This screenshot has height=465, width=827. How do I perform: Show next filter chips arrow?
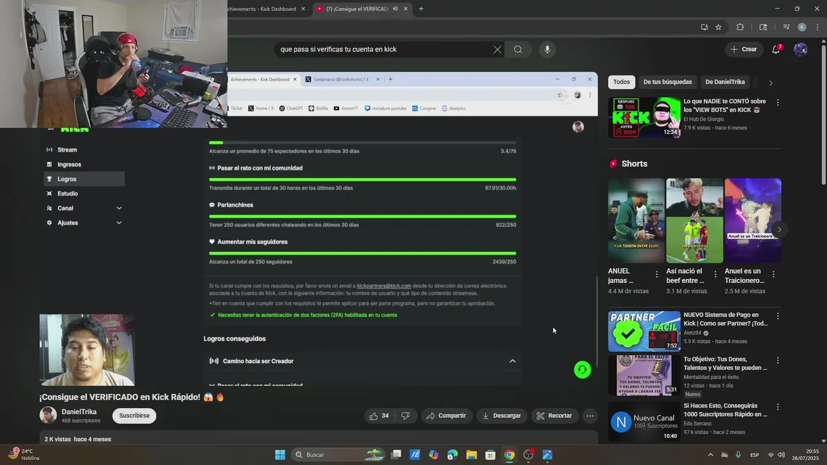click(x=770, y=83)
